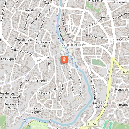Click the Résidence Gallia label

click(x=12, y=106)
